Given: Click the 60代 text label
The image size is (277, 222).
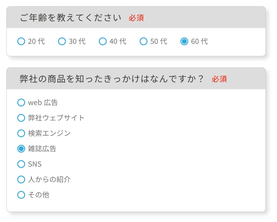Looking at the screenshot, I should coord(199,41).
